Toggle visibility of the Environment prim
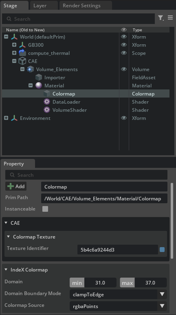 tap(124, 118)
